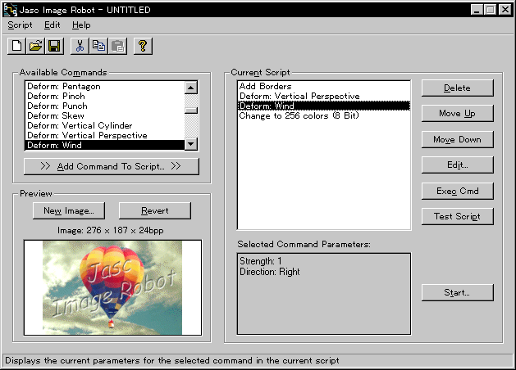
Task: Select Change to 256 colors entry
Action: click(324, 116)
